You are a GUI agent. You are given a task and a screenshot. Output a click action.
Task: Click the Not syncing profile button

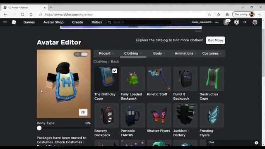[x=243, y=14]
